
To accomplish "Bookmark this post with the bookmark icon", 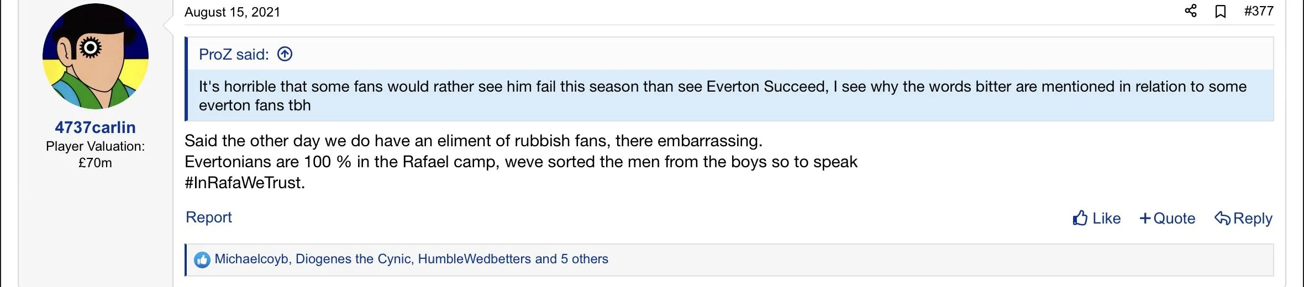I will pyautogui.click(x=1221, y=12).
